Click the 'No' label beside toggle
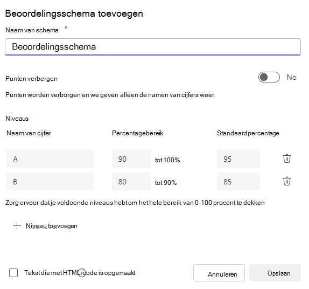 [x=291, y=77]
